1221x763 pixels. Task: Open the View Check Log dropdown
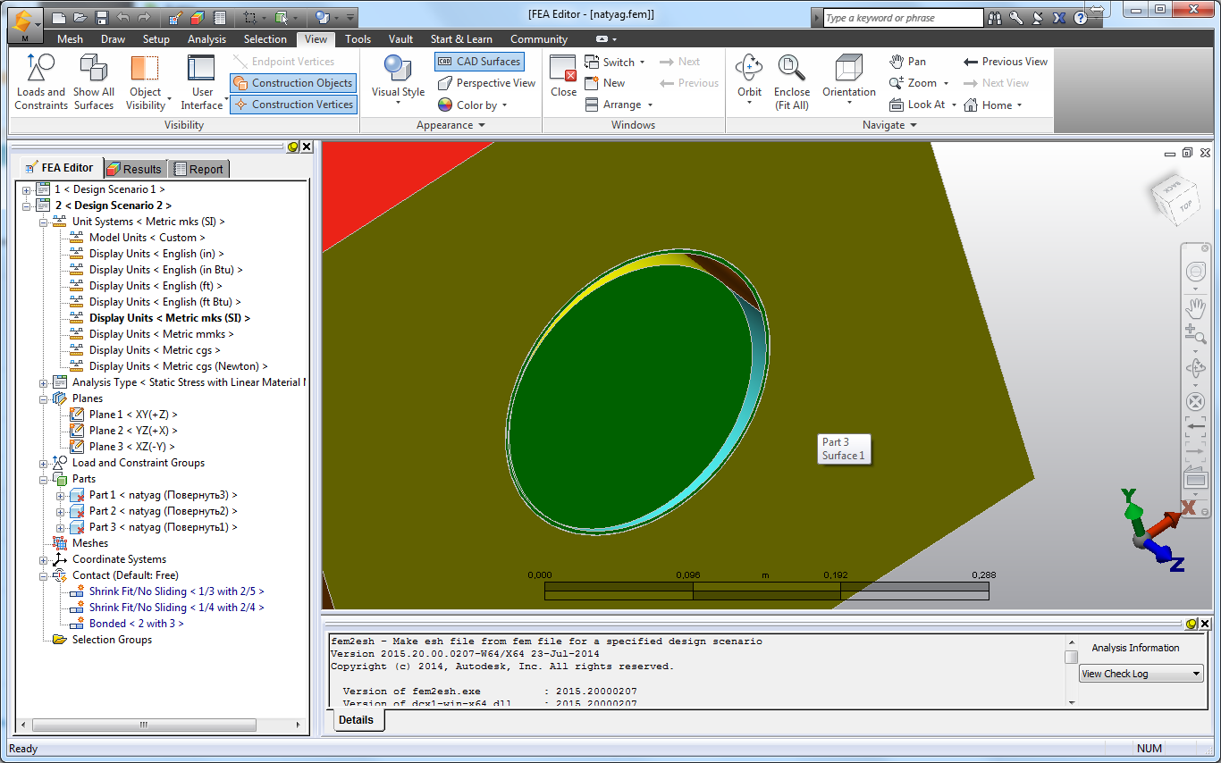pos(1141,674)
